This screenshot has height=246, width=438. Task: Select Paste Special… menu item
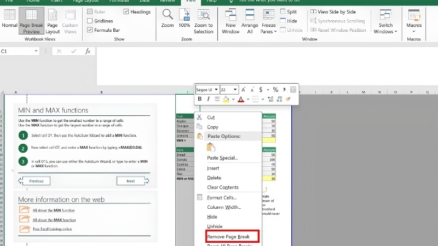228,158
